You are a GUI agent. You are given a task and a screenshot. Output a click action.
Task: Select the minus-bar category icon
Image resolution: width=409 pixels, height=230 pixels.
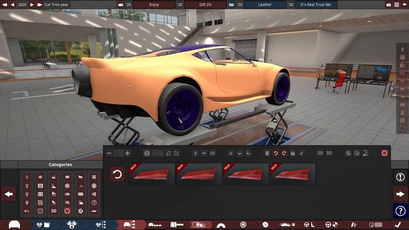click(x=94, y=211)
